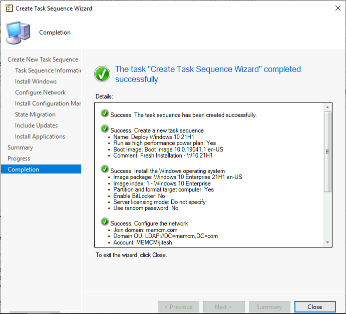Click green check beside 'Install the Windows operating system'
The width and height of the screenshot is (346, 314).
pos(105,169)
